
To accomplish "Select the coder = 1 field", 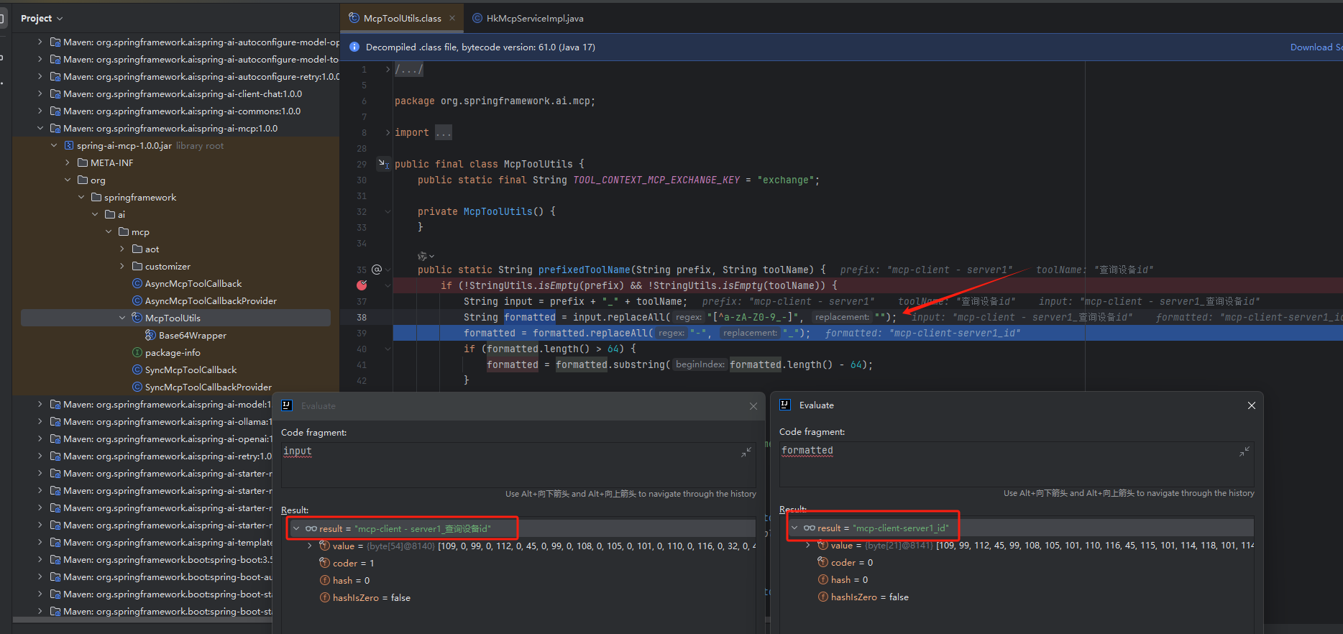I will pos(353,564).
